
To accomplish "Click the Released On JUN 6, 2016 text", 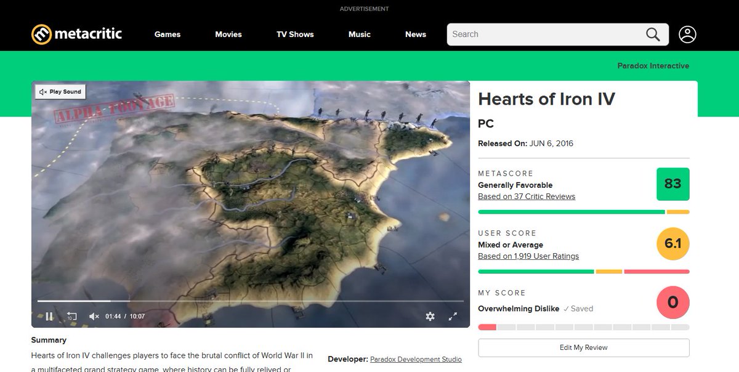I will (526, 144).
